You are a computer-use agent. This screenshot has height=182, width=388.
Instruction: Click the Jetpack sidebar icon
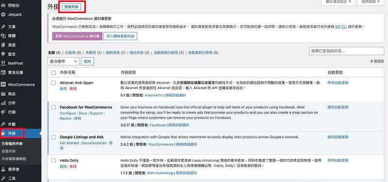coord(3,15)
